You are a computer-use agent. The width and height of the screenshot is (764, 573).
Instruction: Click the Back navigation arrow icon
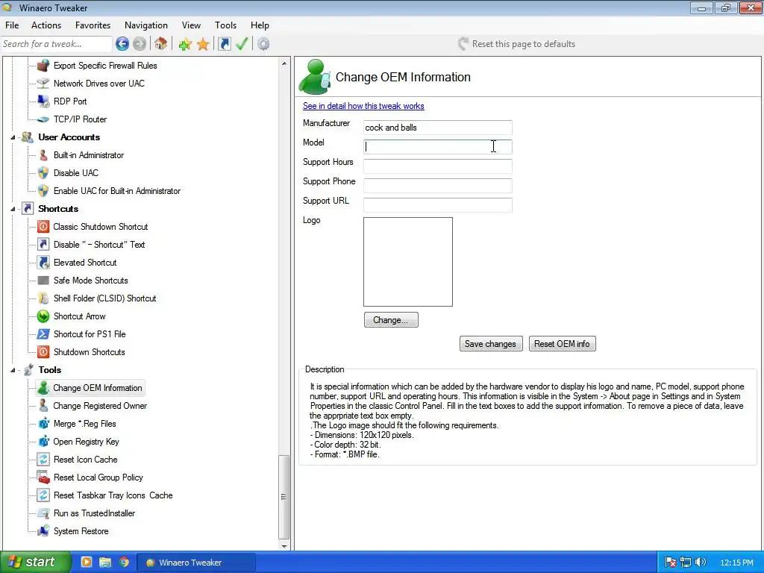pyautogui.click(x=122, y=44)
